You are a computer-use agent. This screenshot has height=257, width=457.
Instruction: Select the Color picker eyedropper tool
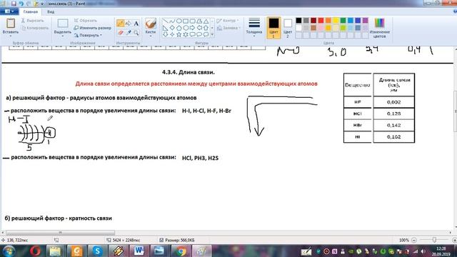[x=129, y=33]
